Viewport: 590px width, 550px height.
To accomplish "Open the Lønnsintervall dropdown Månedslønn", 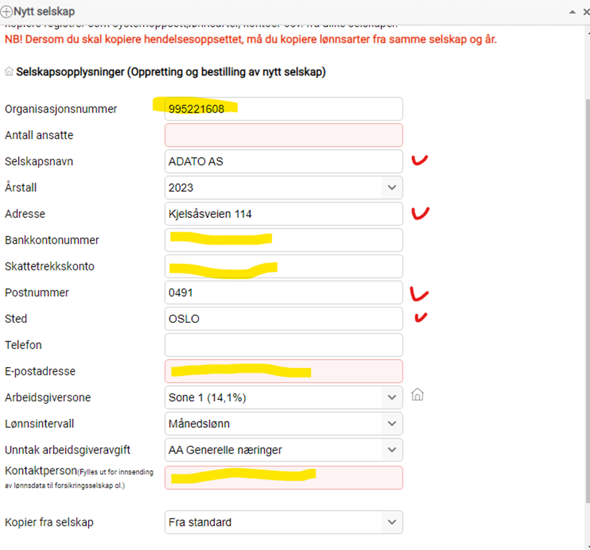I will click(x=283, y=424).
